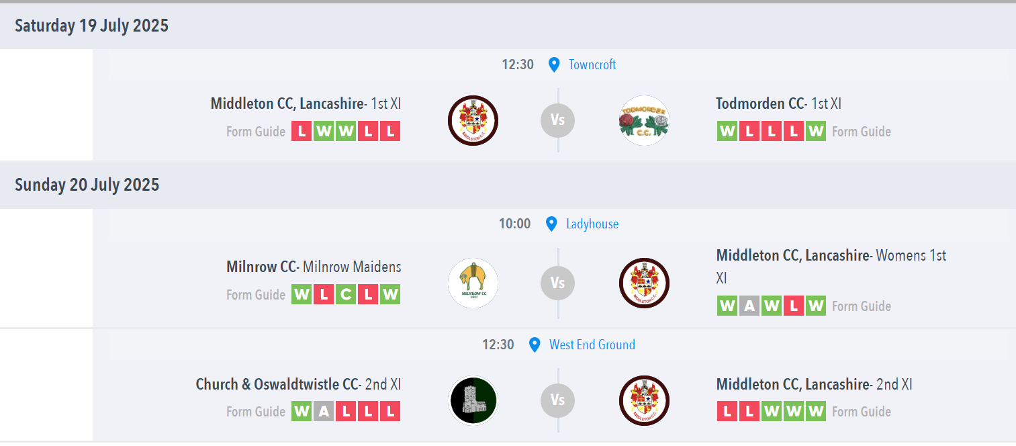Open Middleton CC, Lancashire 1st XI team
The height and width of the screenshot is (446, 1016).
point(306,103)
